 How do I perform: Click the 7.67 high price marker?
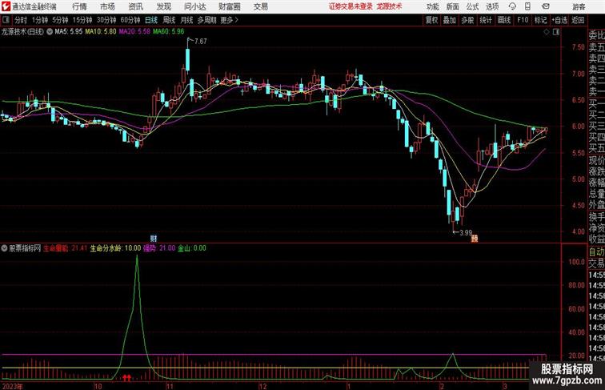click(201, 42)
